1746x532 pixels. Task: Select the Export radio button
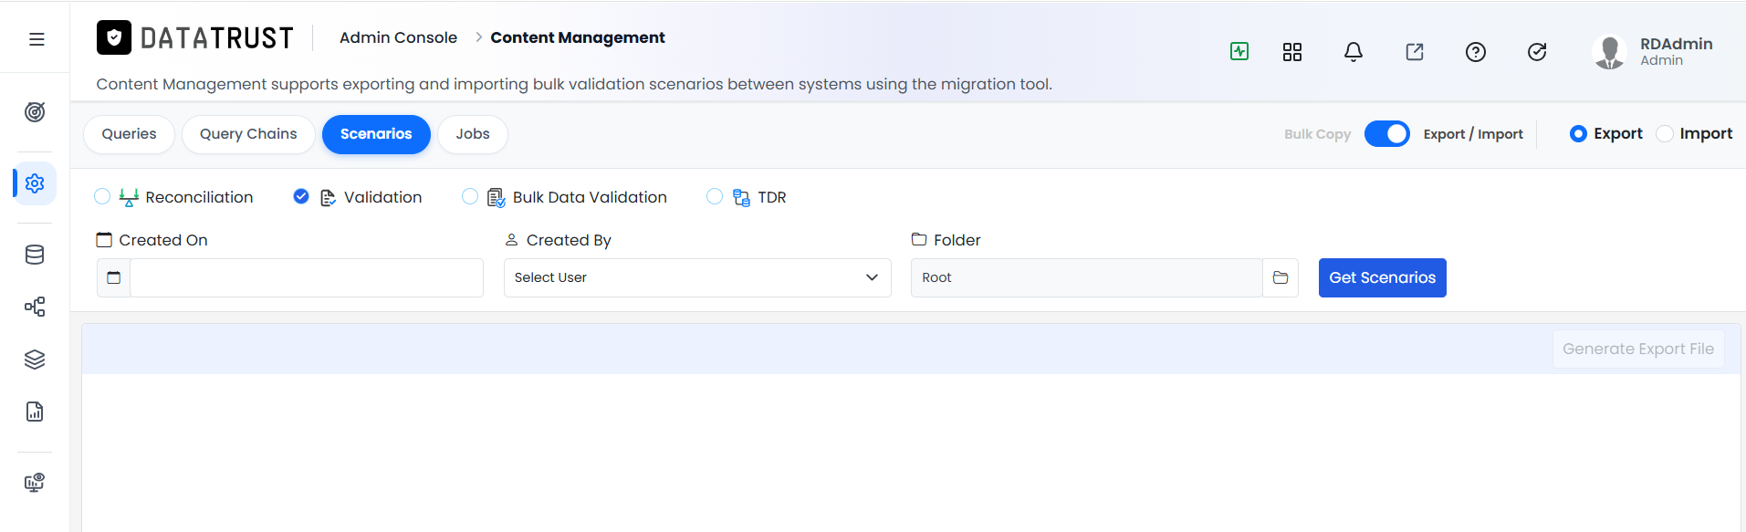[1578, 134]
